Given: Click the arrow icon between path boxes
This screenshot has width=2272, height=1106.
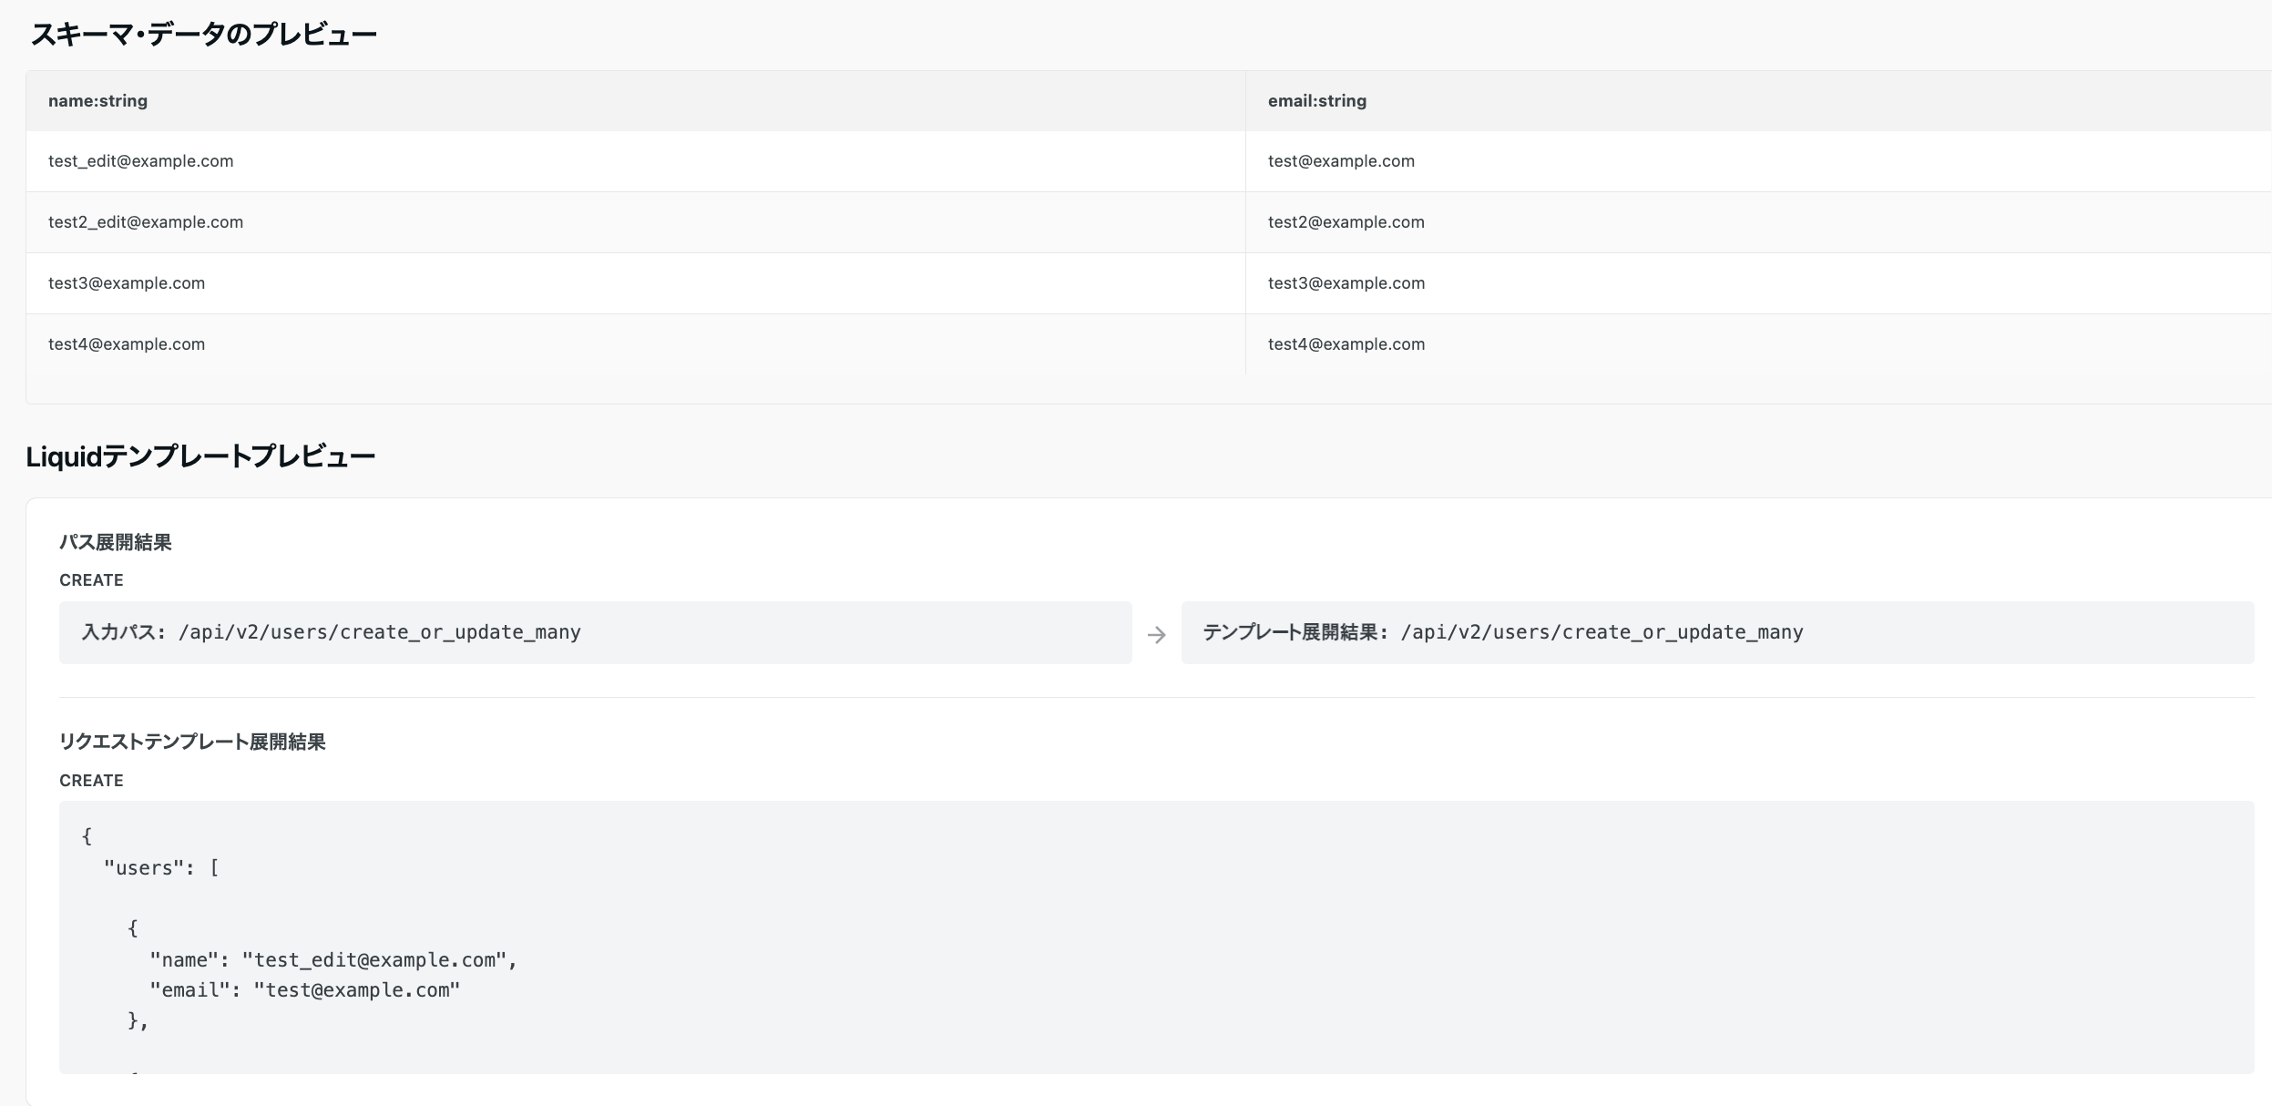Looking at the screenshot, I should [x=1156, y=634].
